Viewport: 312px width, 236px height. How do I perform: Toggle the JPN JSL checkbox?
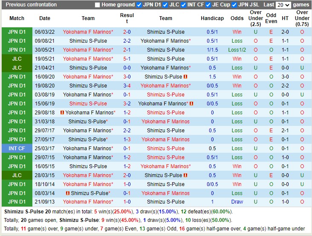(x=234, y=5)
